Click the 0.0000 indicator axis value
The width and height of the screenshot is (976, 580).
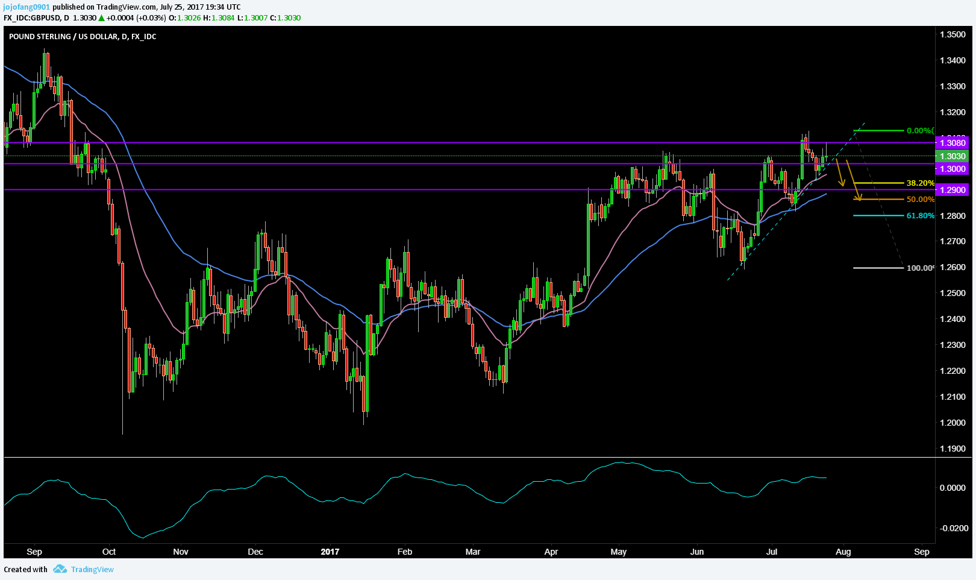coord(953,488)
